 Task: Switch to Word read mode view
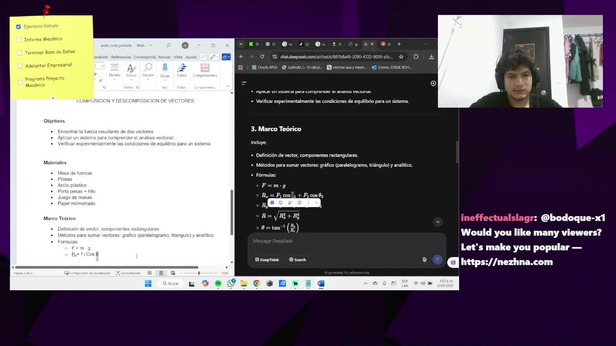(x=150, y=273)
